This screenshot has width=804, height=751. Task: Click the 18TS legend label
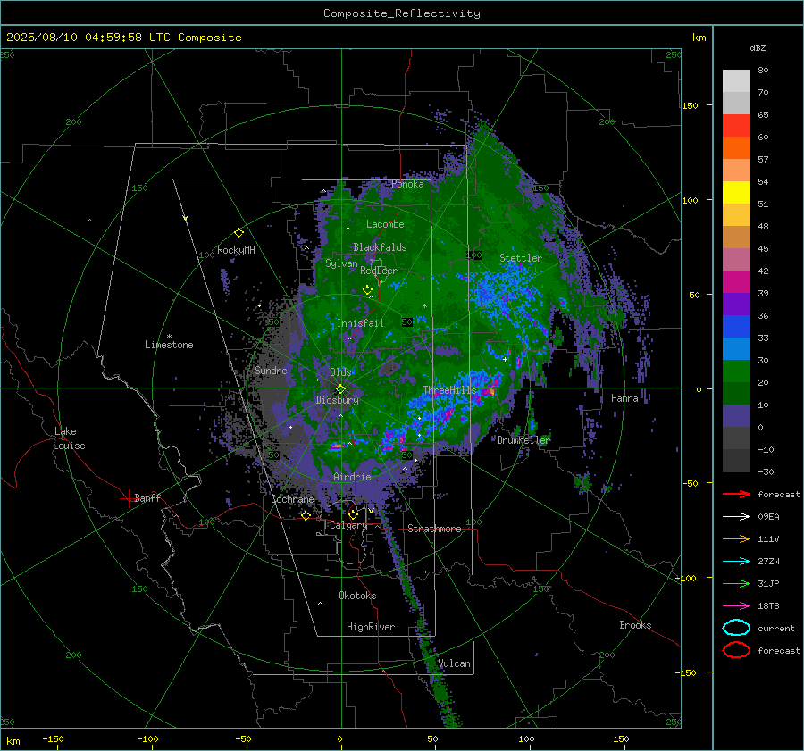coord(768,606)
